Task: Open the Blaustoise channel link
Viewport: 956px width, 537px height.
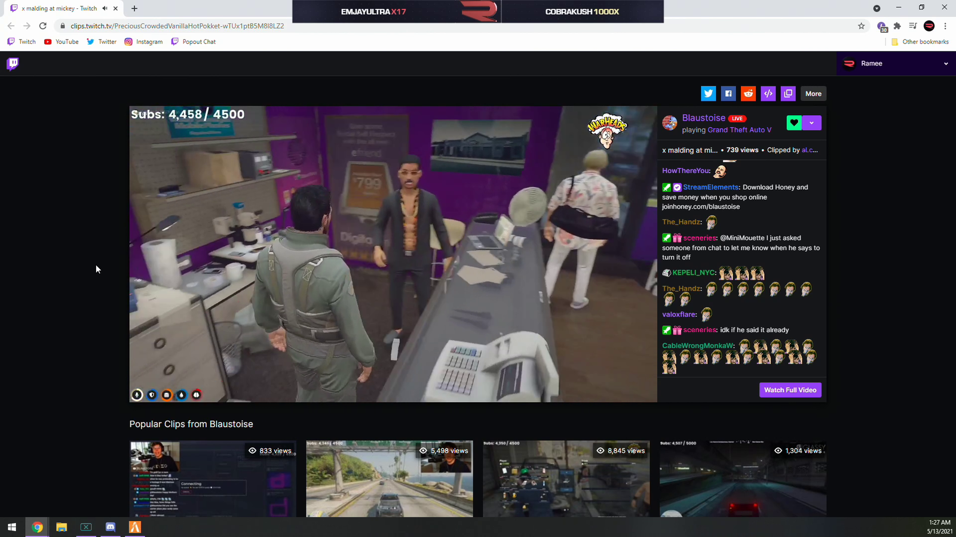Action: pos(703,118)
